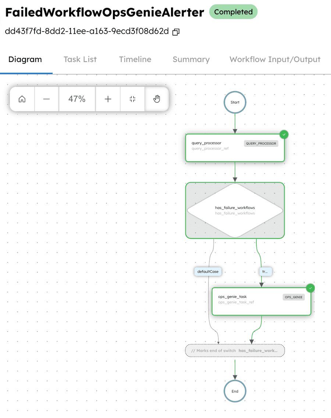The width and height of the screenshot is (331, 418).
Task: Open the Diagram tab
Action: (25, 60)
